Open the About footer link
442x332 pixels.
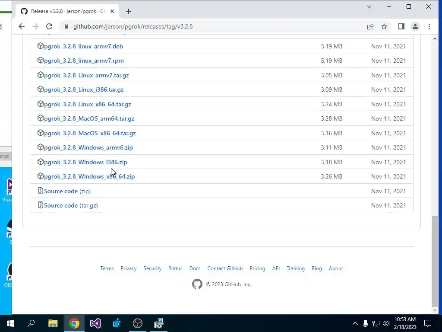(336, 268)
